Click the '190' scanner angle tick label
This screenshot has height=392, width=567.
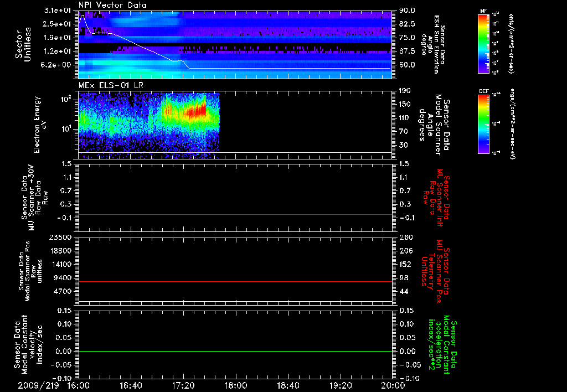click(x=405, y=91)
